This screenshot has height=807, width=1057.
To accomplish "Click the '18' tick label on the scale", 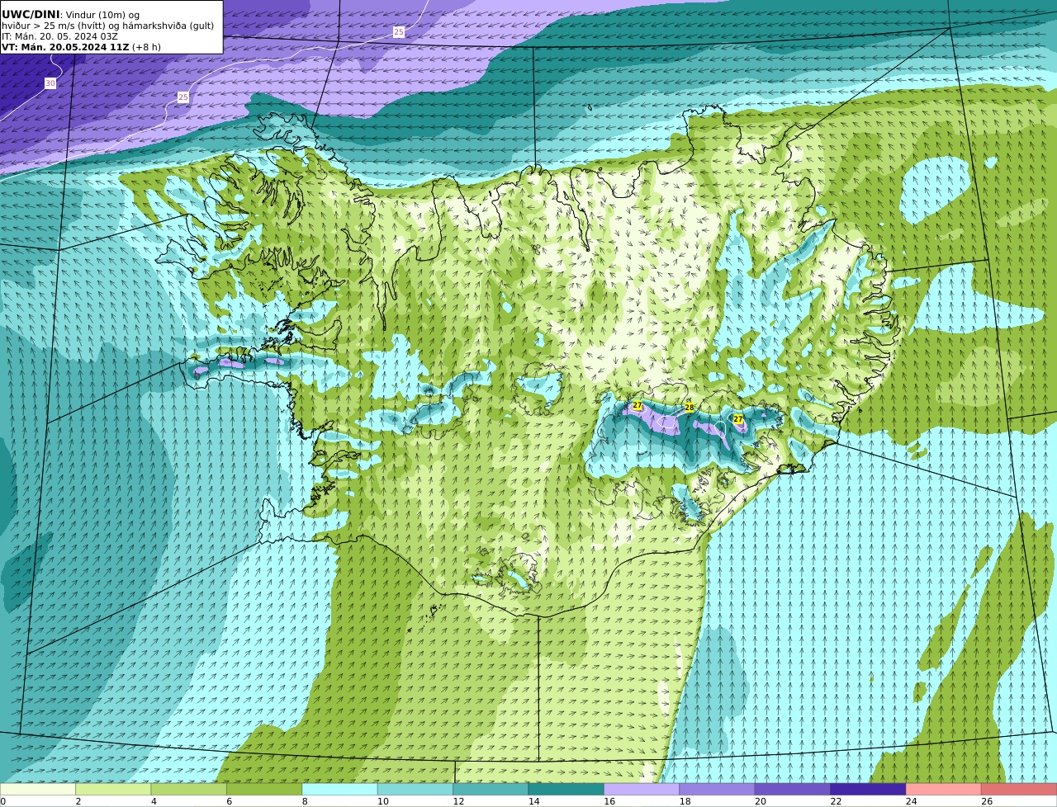I will coord(685,801).
